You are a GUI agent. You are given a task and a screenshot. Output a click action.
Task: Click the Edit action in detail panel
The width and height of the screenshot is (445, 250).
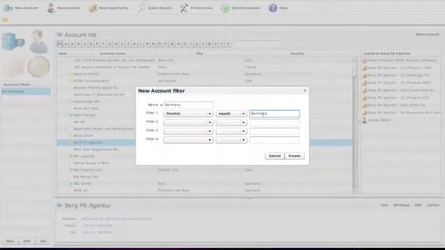coord(418,205)
